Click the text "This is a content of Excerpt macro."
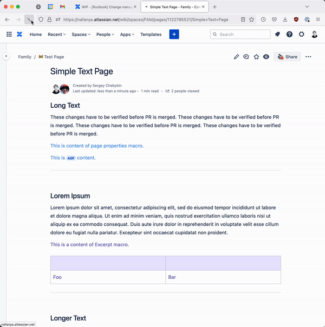 [x=90, y=245]
